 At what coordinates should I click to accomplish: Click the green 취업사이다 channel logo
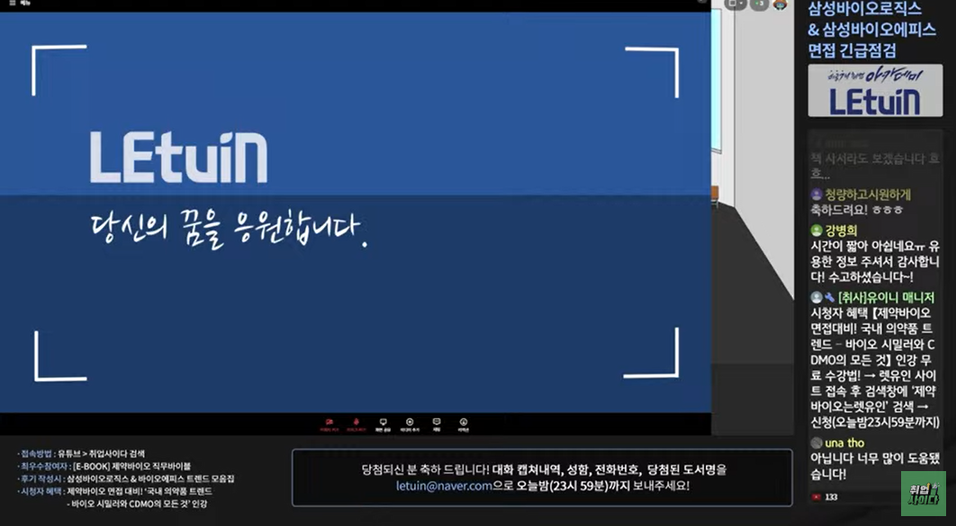pos(923,493)
